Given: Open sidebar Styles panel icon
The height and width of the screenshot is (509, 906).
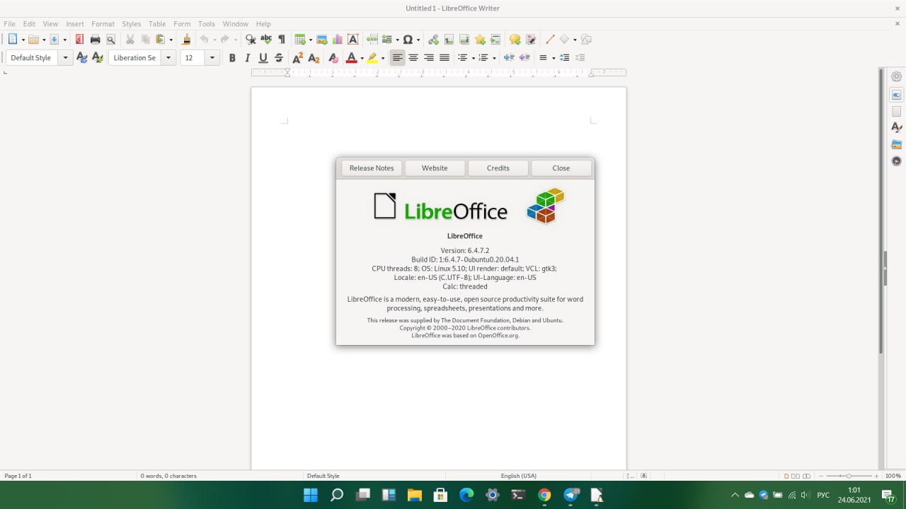Looking at the screenshot, I should [x=897, y=128].
